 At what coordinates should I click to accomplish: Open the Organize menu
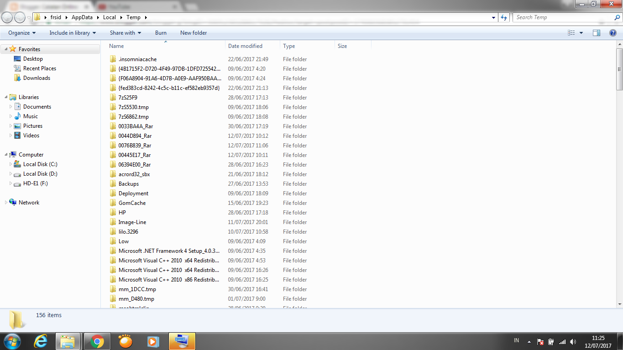pos(20,32)
